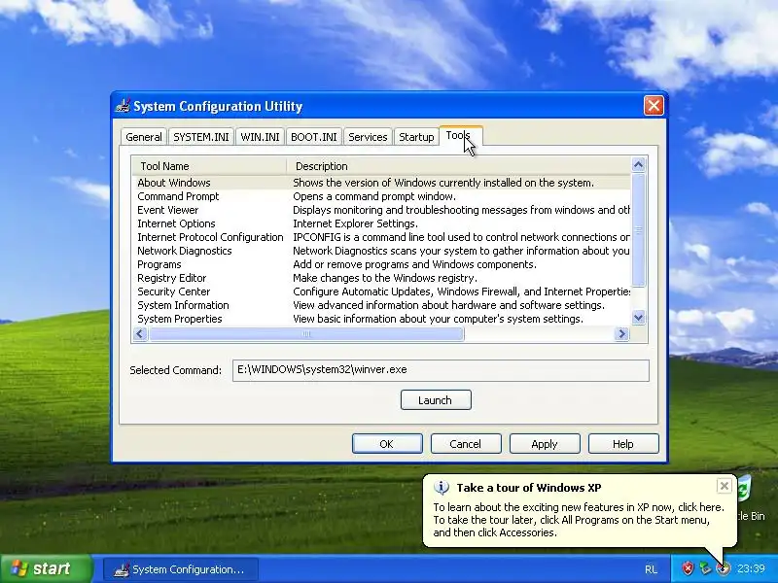Select the Security Center tool row
778x583 pixels.
[381, 291]
